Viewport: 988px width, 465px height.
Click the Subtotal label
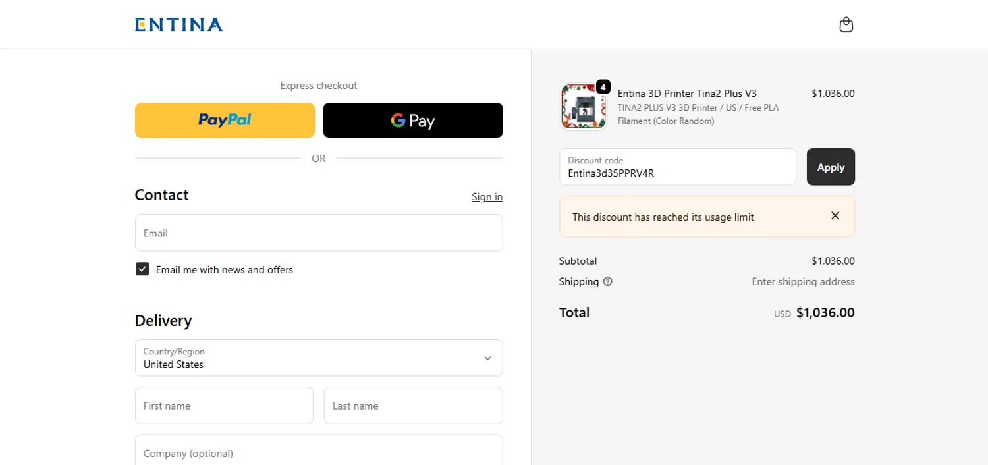click(578, 261)
